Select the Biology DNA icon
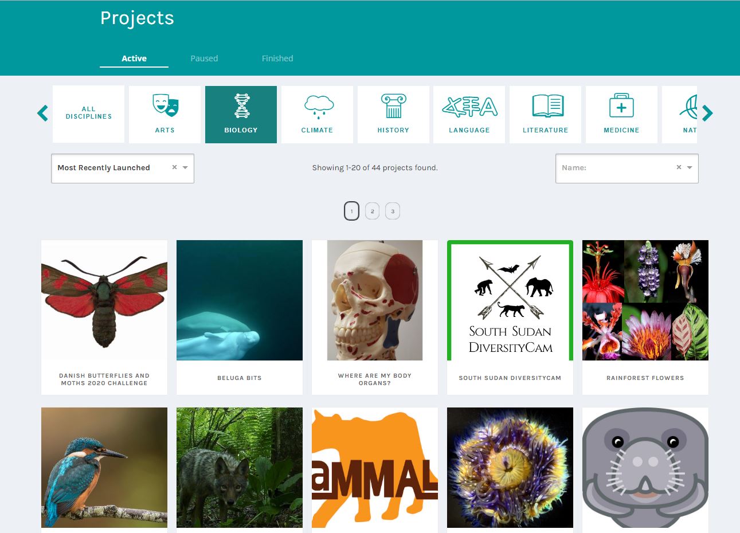This screenshot has width=740, height=533. tap(241, 106)
